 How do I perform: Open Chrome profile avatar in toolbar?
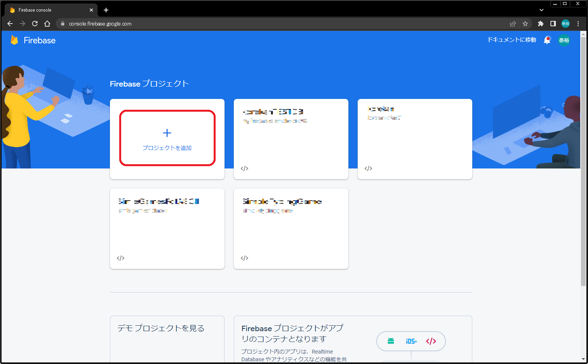(x=566, y=24)
